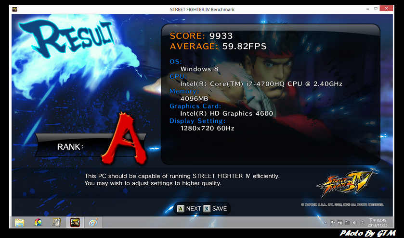This screenshot has width=404, height=238.
Task: Click the power/battery tray icon
Action: pos(340,223)
